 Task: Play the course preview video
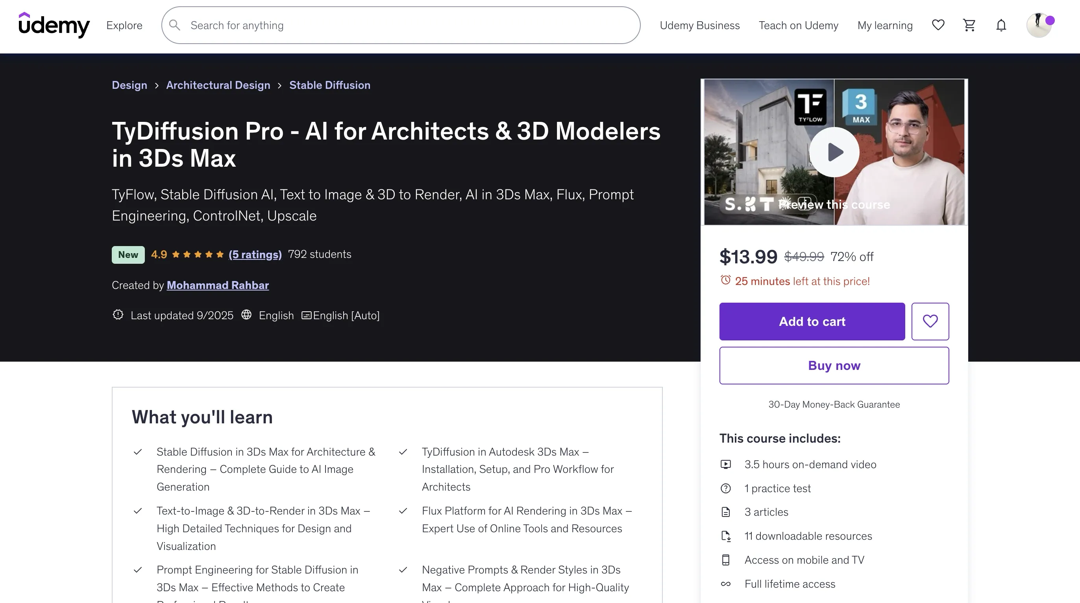834,152
